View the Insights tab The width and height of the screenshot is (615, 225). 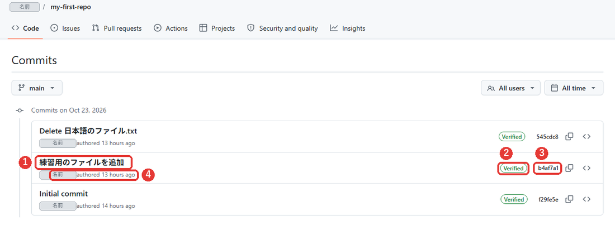point(348,28)
